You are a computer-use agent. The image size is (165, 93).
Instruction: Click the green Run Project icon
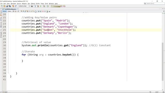(41, 6)
